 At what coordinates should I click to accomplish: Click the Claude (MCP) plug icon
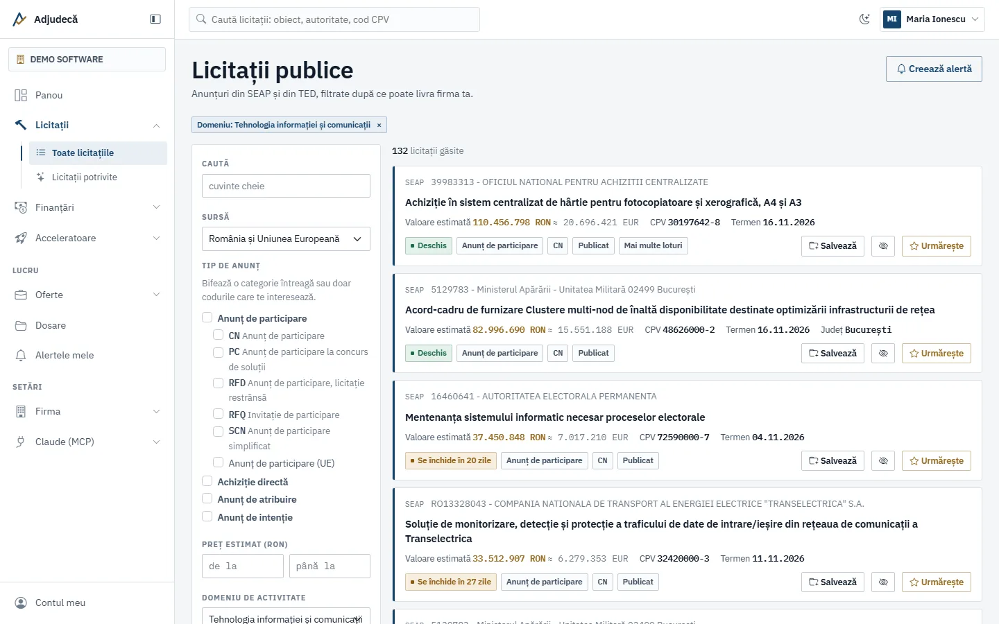click(x=21, y=442)
